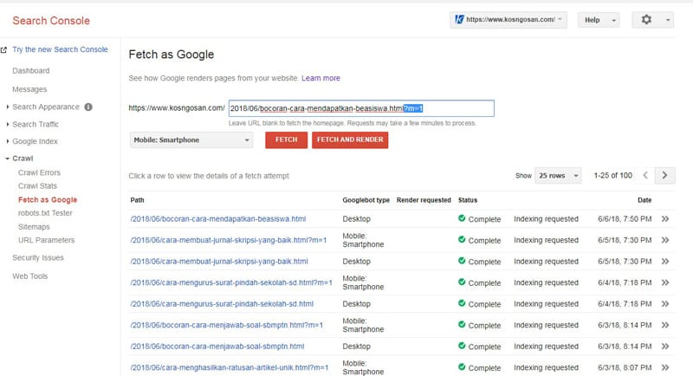Click the Render requested column header
The image size is (693, 376).
tap(424, 200)
